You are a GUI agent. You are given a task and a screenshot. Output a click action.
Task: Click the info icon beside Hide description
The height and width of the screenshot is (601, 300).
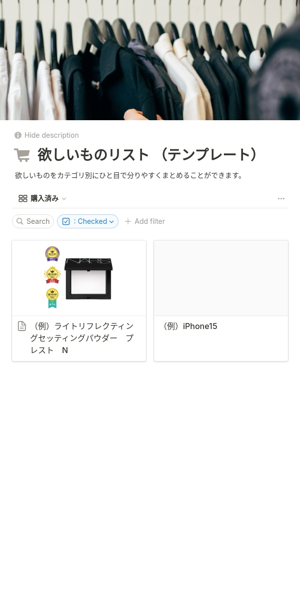tap(18, 135)
